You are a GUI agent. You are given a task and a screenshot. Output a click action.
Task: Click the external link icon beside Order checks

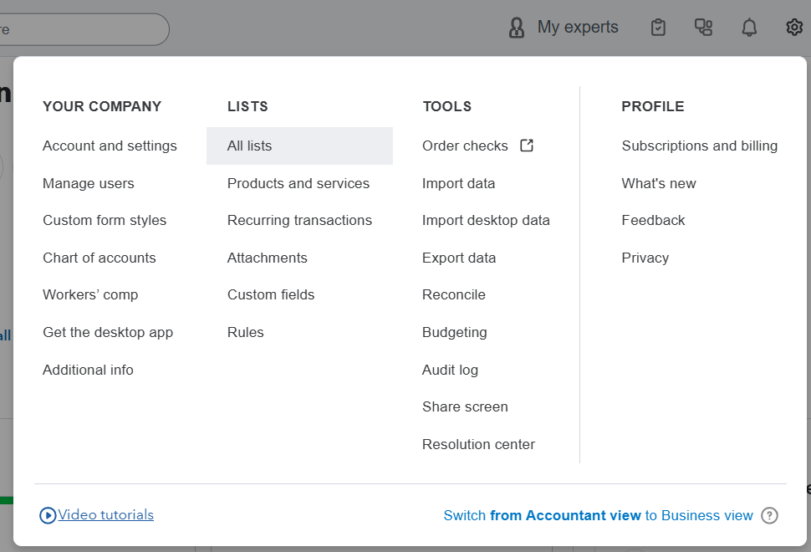(x=527, y=146)
